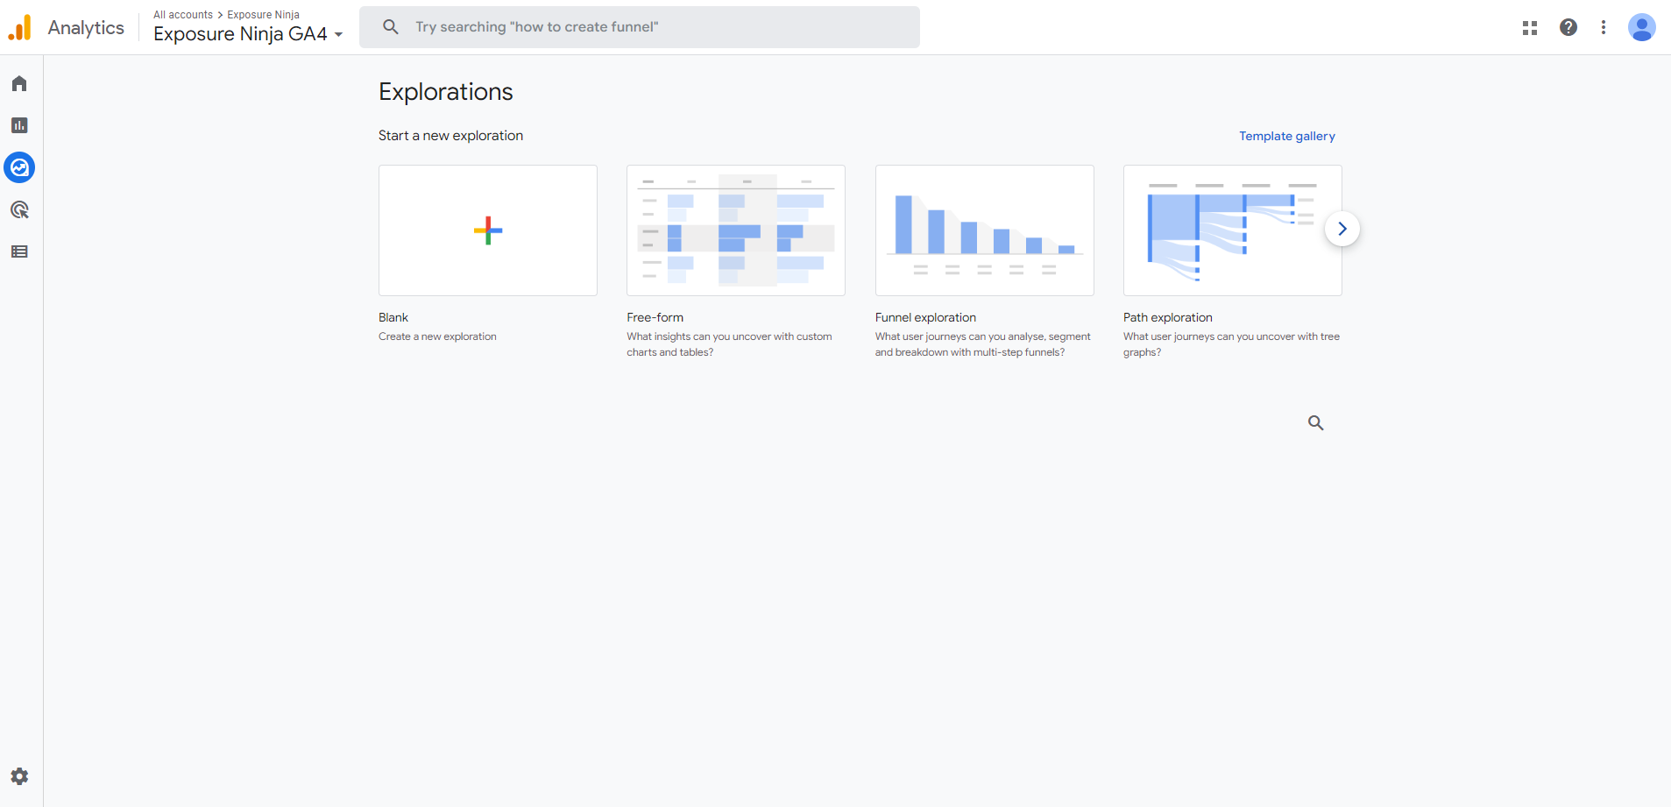Select the Explore icon in sidebar
This screenshot has height=807, width=1671.
click(x=19, y=167)
